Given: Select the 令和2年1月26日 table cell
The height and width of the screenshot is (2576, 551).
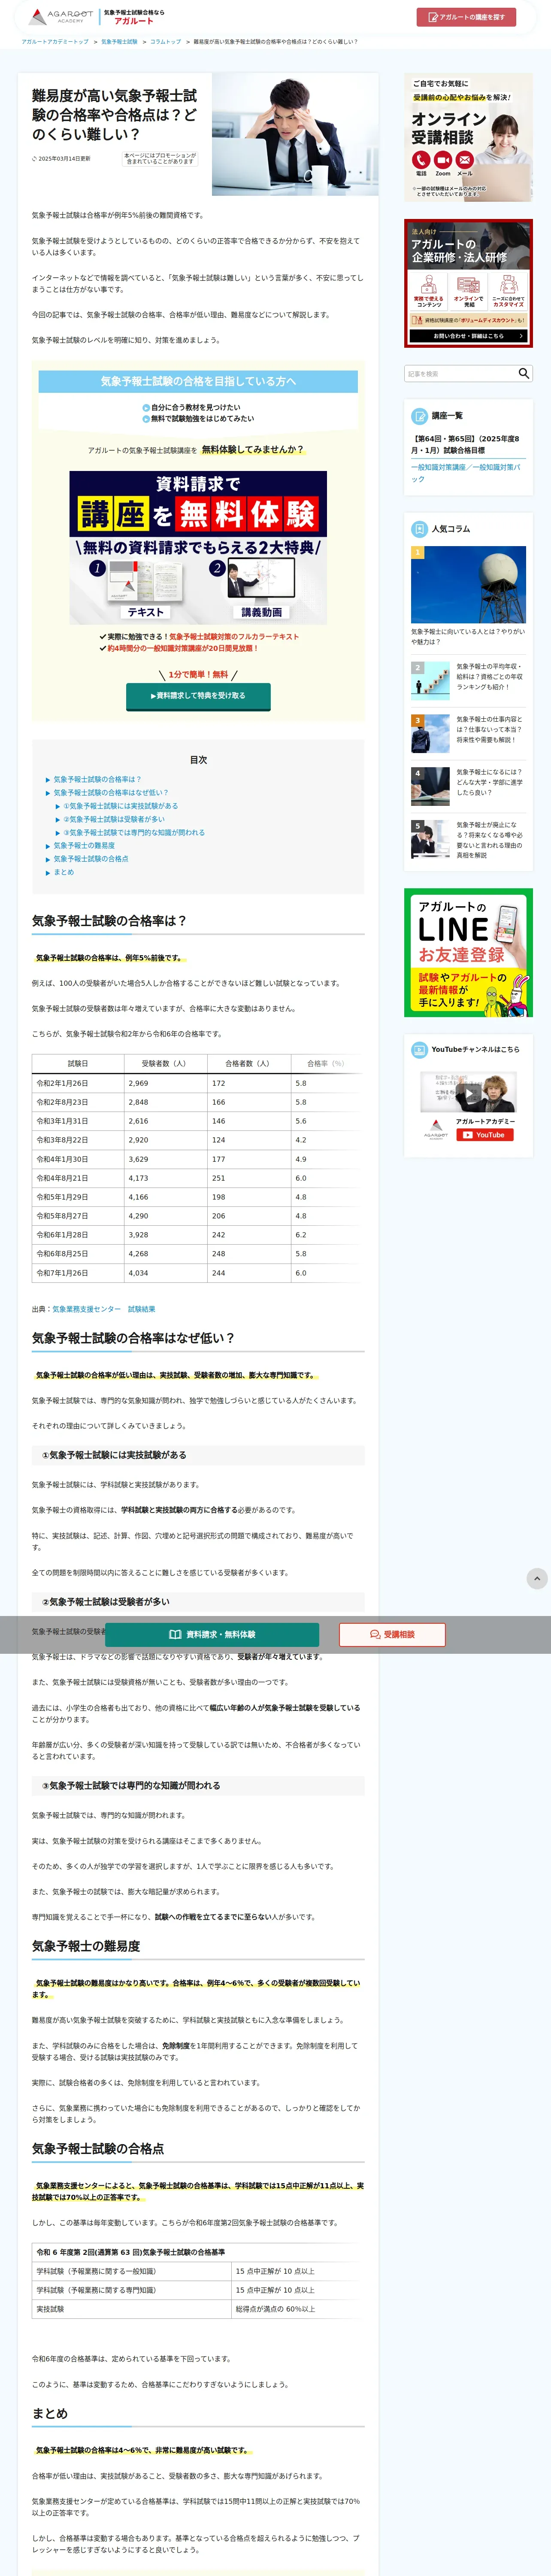Looking at the screenshot, I should [x=78, y=1083].
